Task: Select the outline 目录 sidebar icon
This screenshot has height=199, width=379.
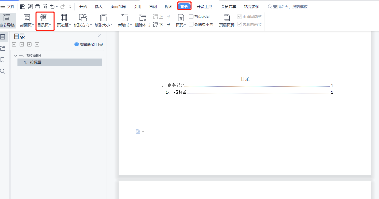Action: click(3, 37)
